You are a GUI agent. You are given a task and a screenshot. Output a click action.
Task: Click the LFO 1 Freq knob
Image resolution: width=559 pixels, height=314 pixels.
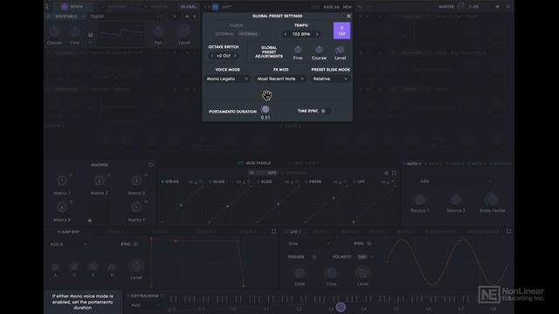(x=331, y=273)
